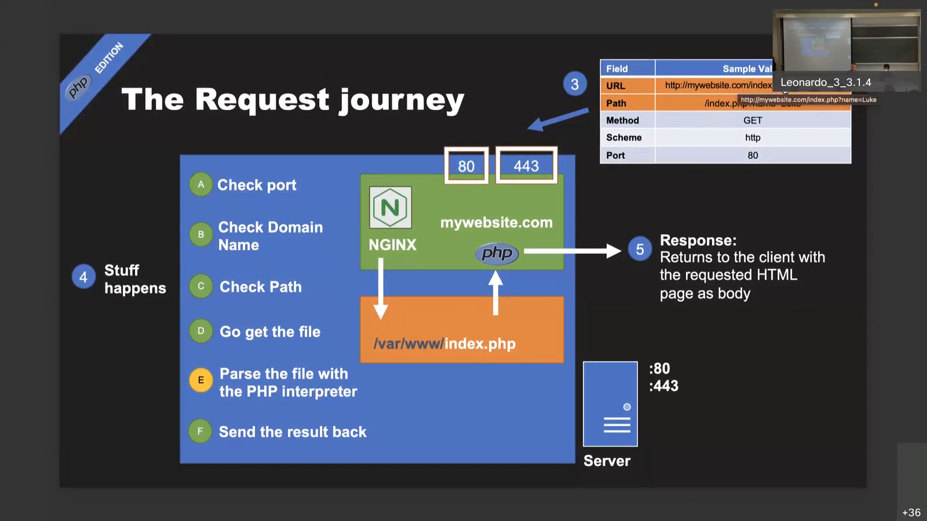
Task: Select the port 443 box
Action: 526,165
